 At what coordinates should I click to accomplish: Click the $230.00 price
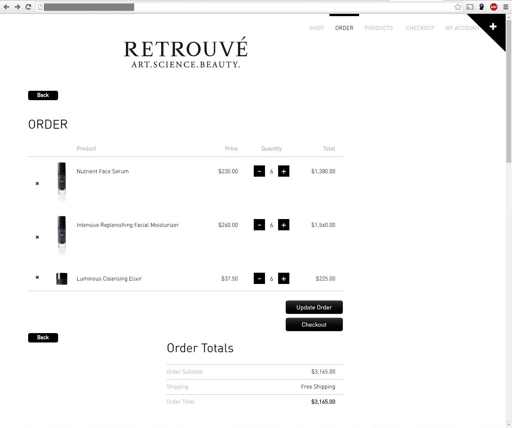(x=228, y=171)
